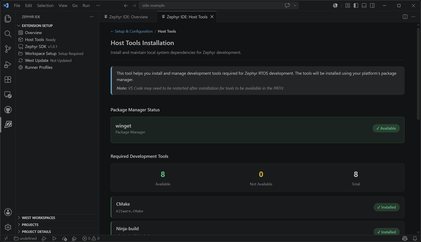
Task: Open the Manage gear icon
Action: coord(8,227)
